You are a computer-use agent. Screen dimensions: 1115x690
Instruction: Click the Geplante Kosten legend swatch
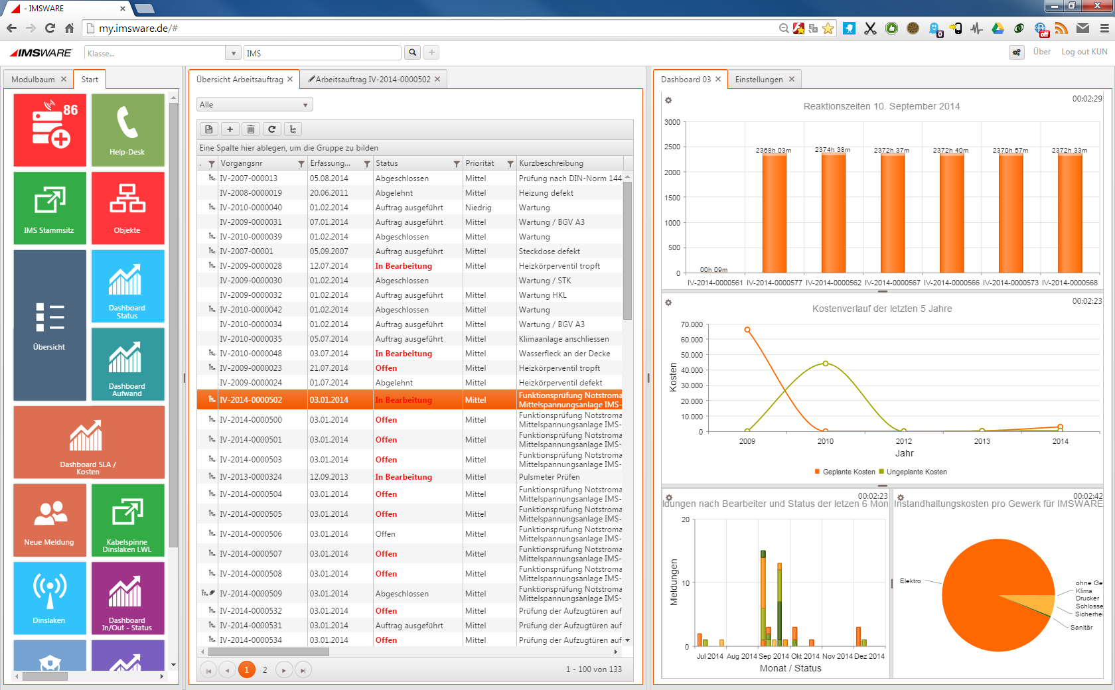click(x=817, y=472)
